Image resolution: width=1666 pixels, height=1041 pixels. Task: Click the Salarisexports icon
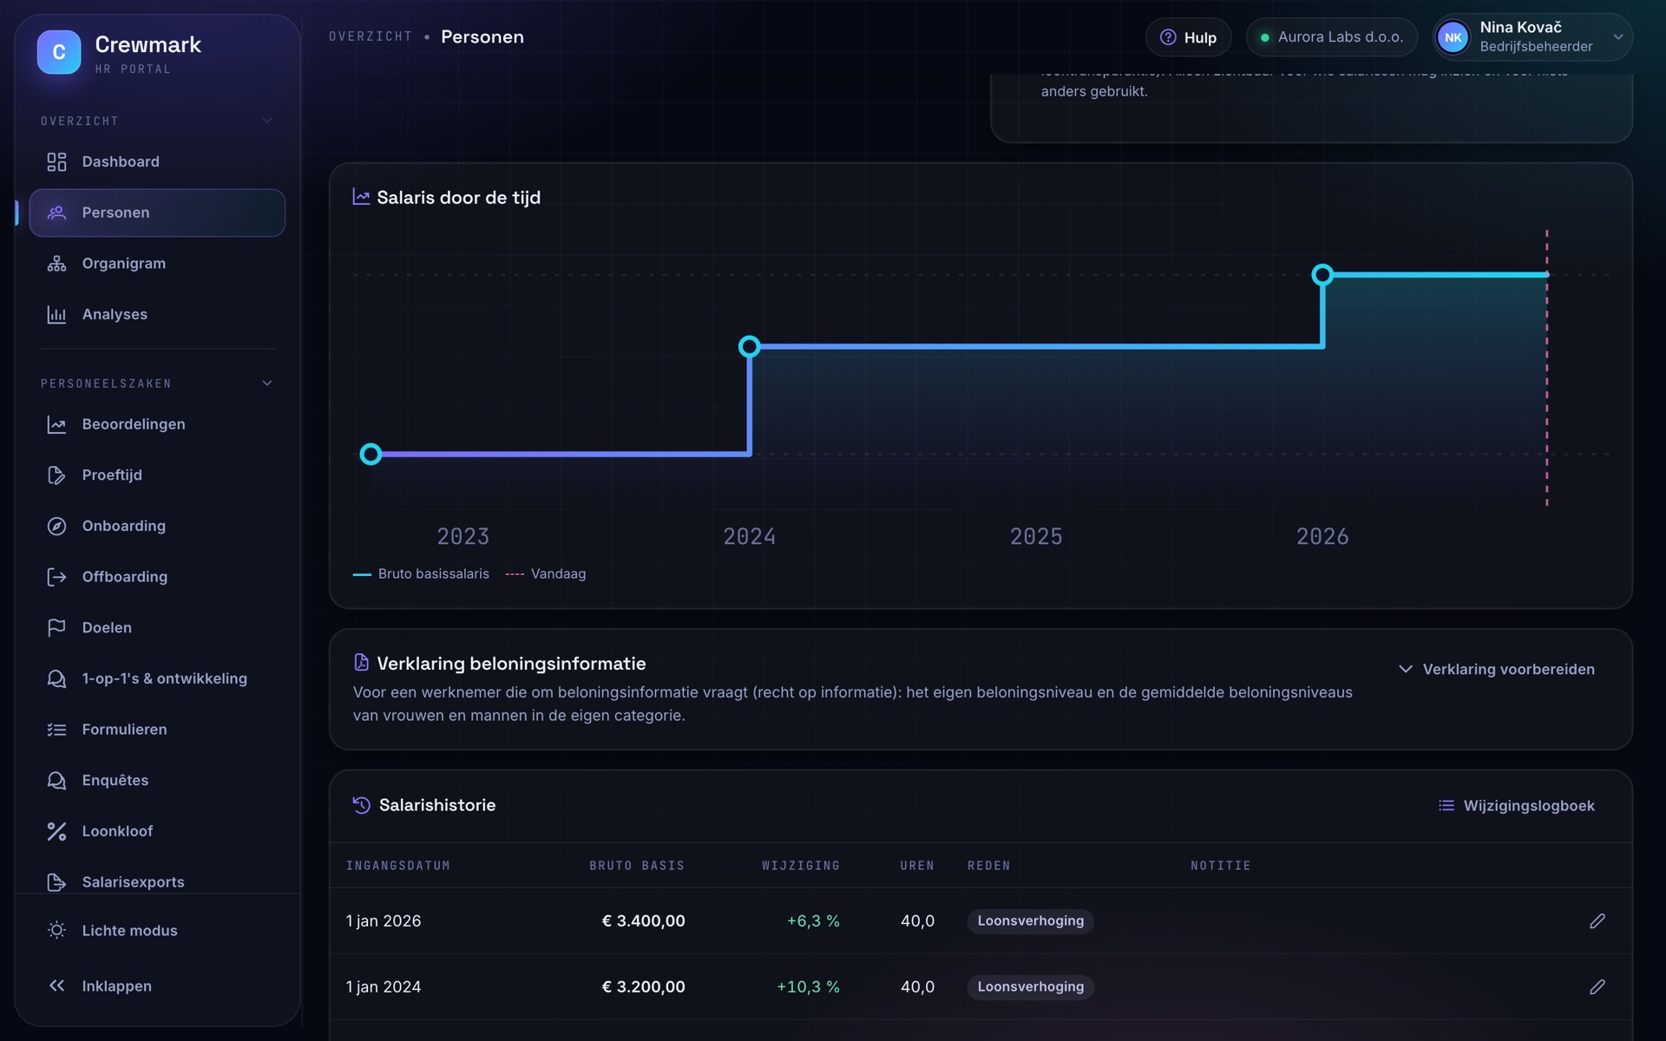tap(56, 882)
